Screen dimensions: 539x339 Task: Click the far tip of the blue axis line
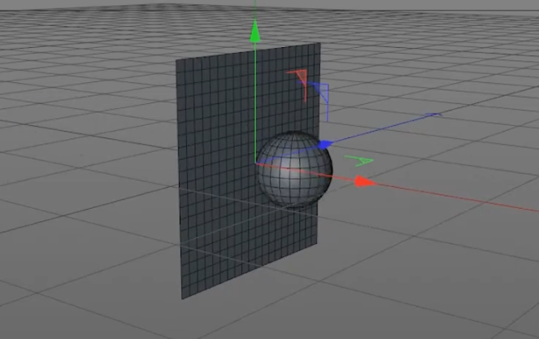tap(437, 115)
